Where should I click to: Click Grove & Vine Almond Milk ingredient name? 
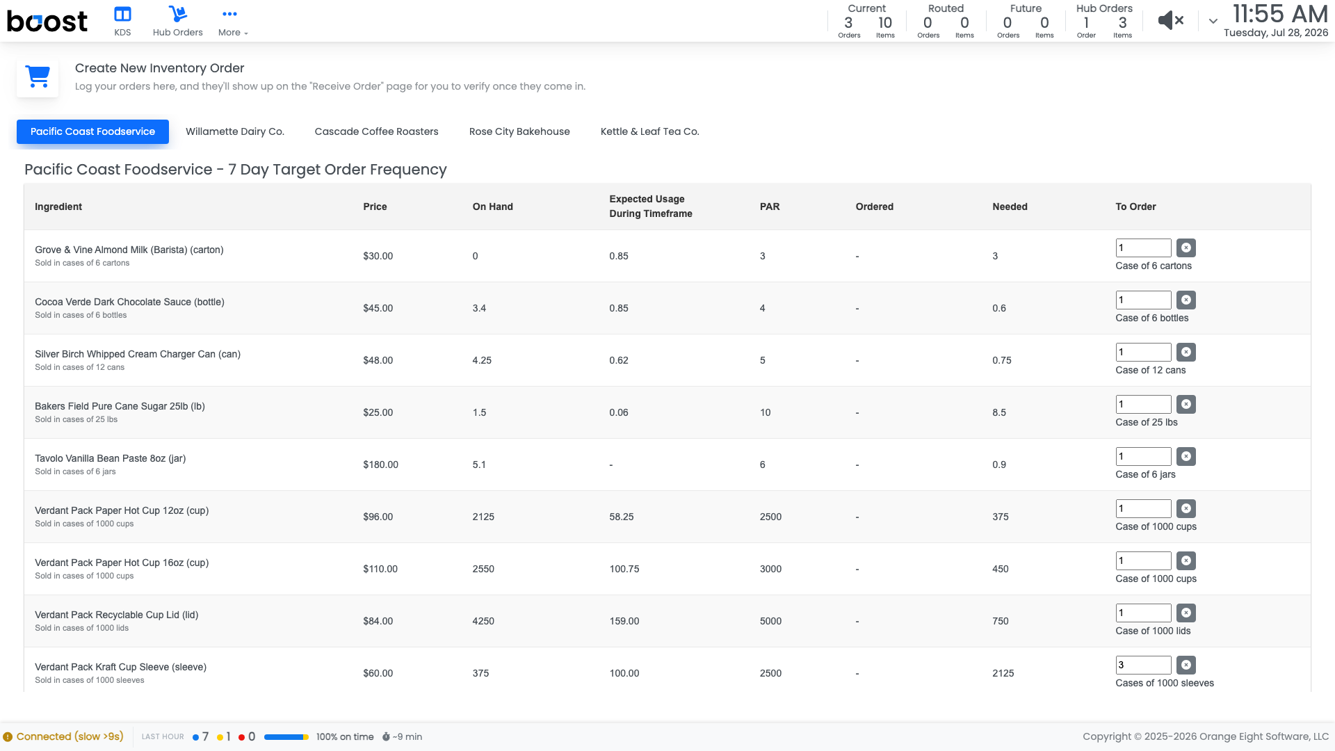click(x=129, y=250)
